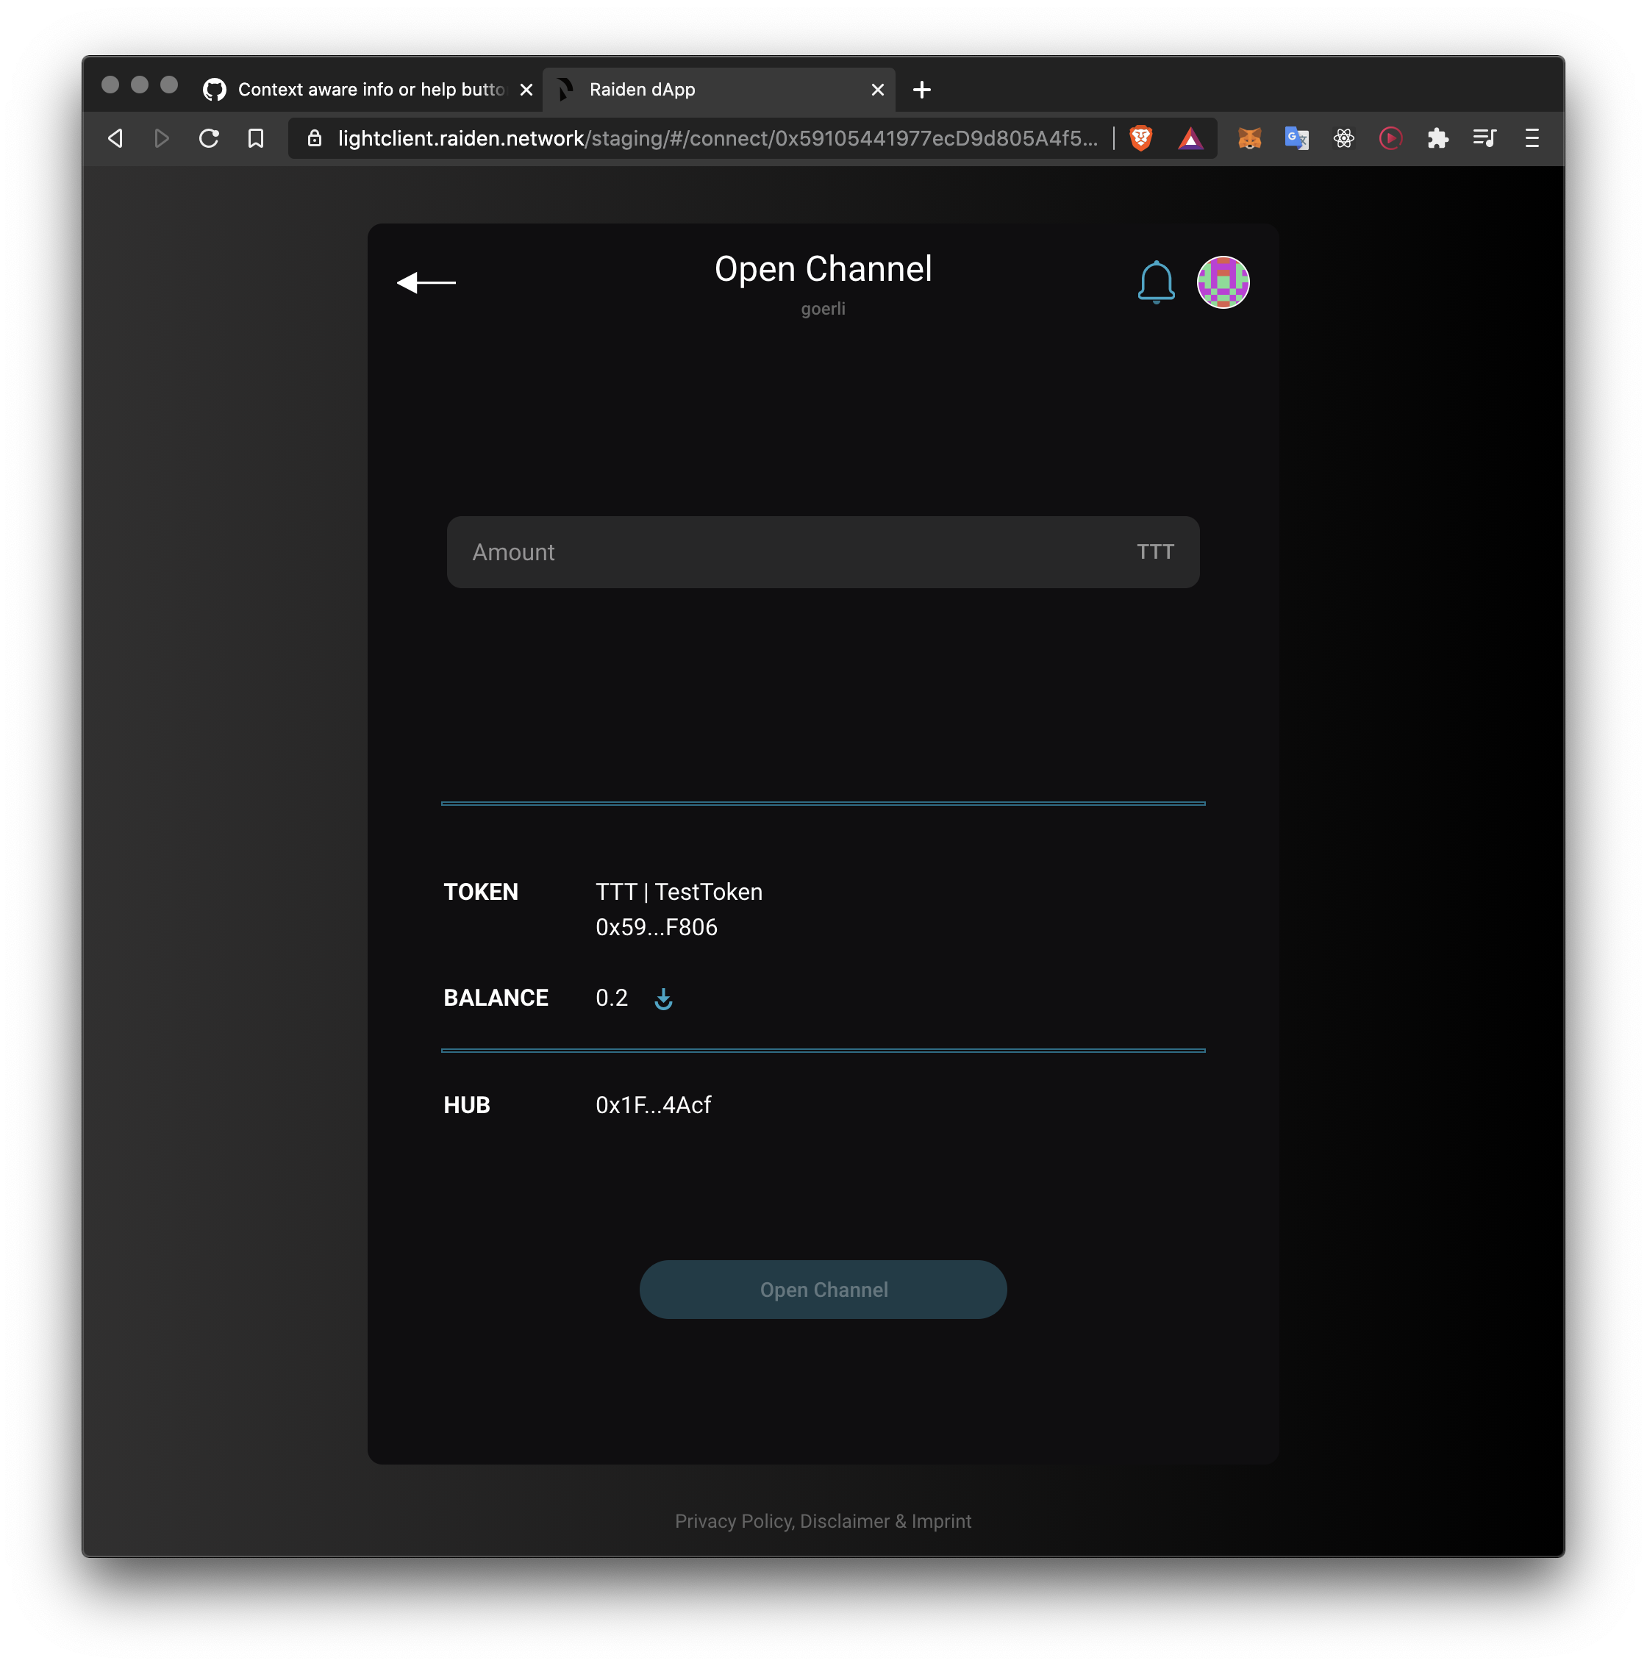Click the balance value 0.2
Screen dimensions: 1647x1666
pyautogui.click(x=611, y=998)
